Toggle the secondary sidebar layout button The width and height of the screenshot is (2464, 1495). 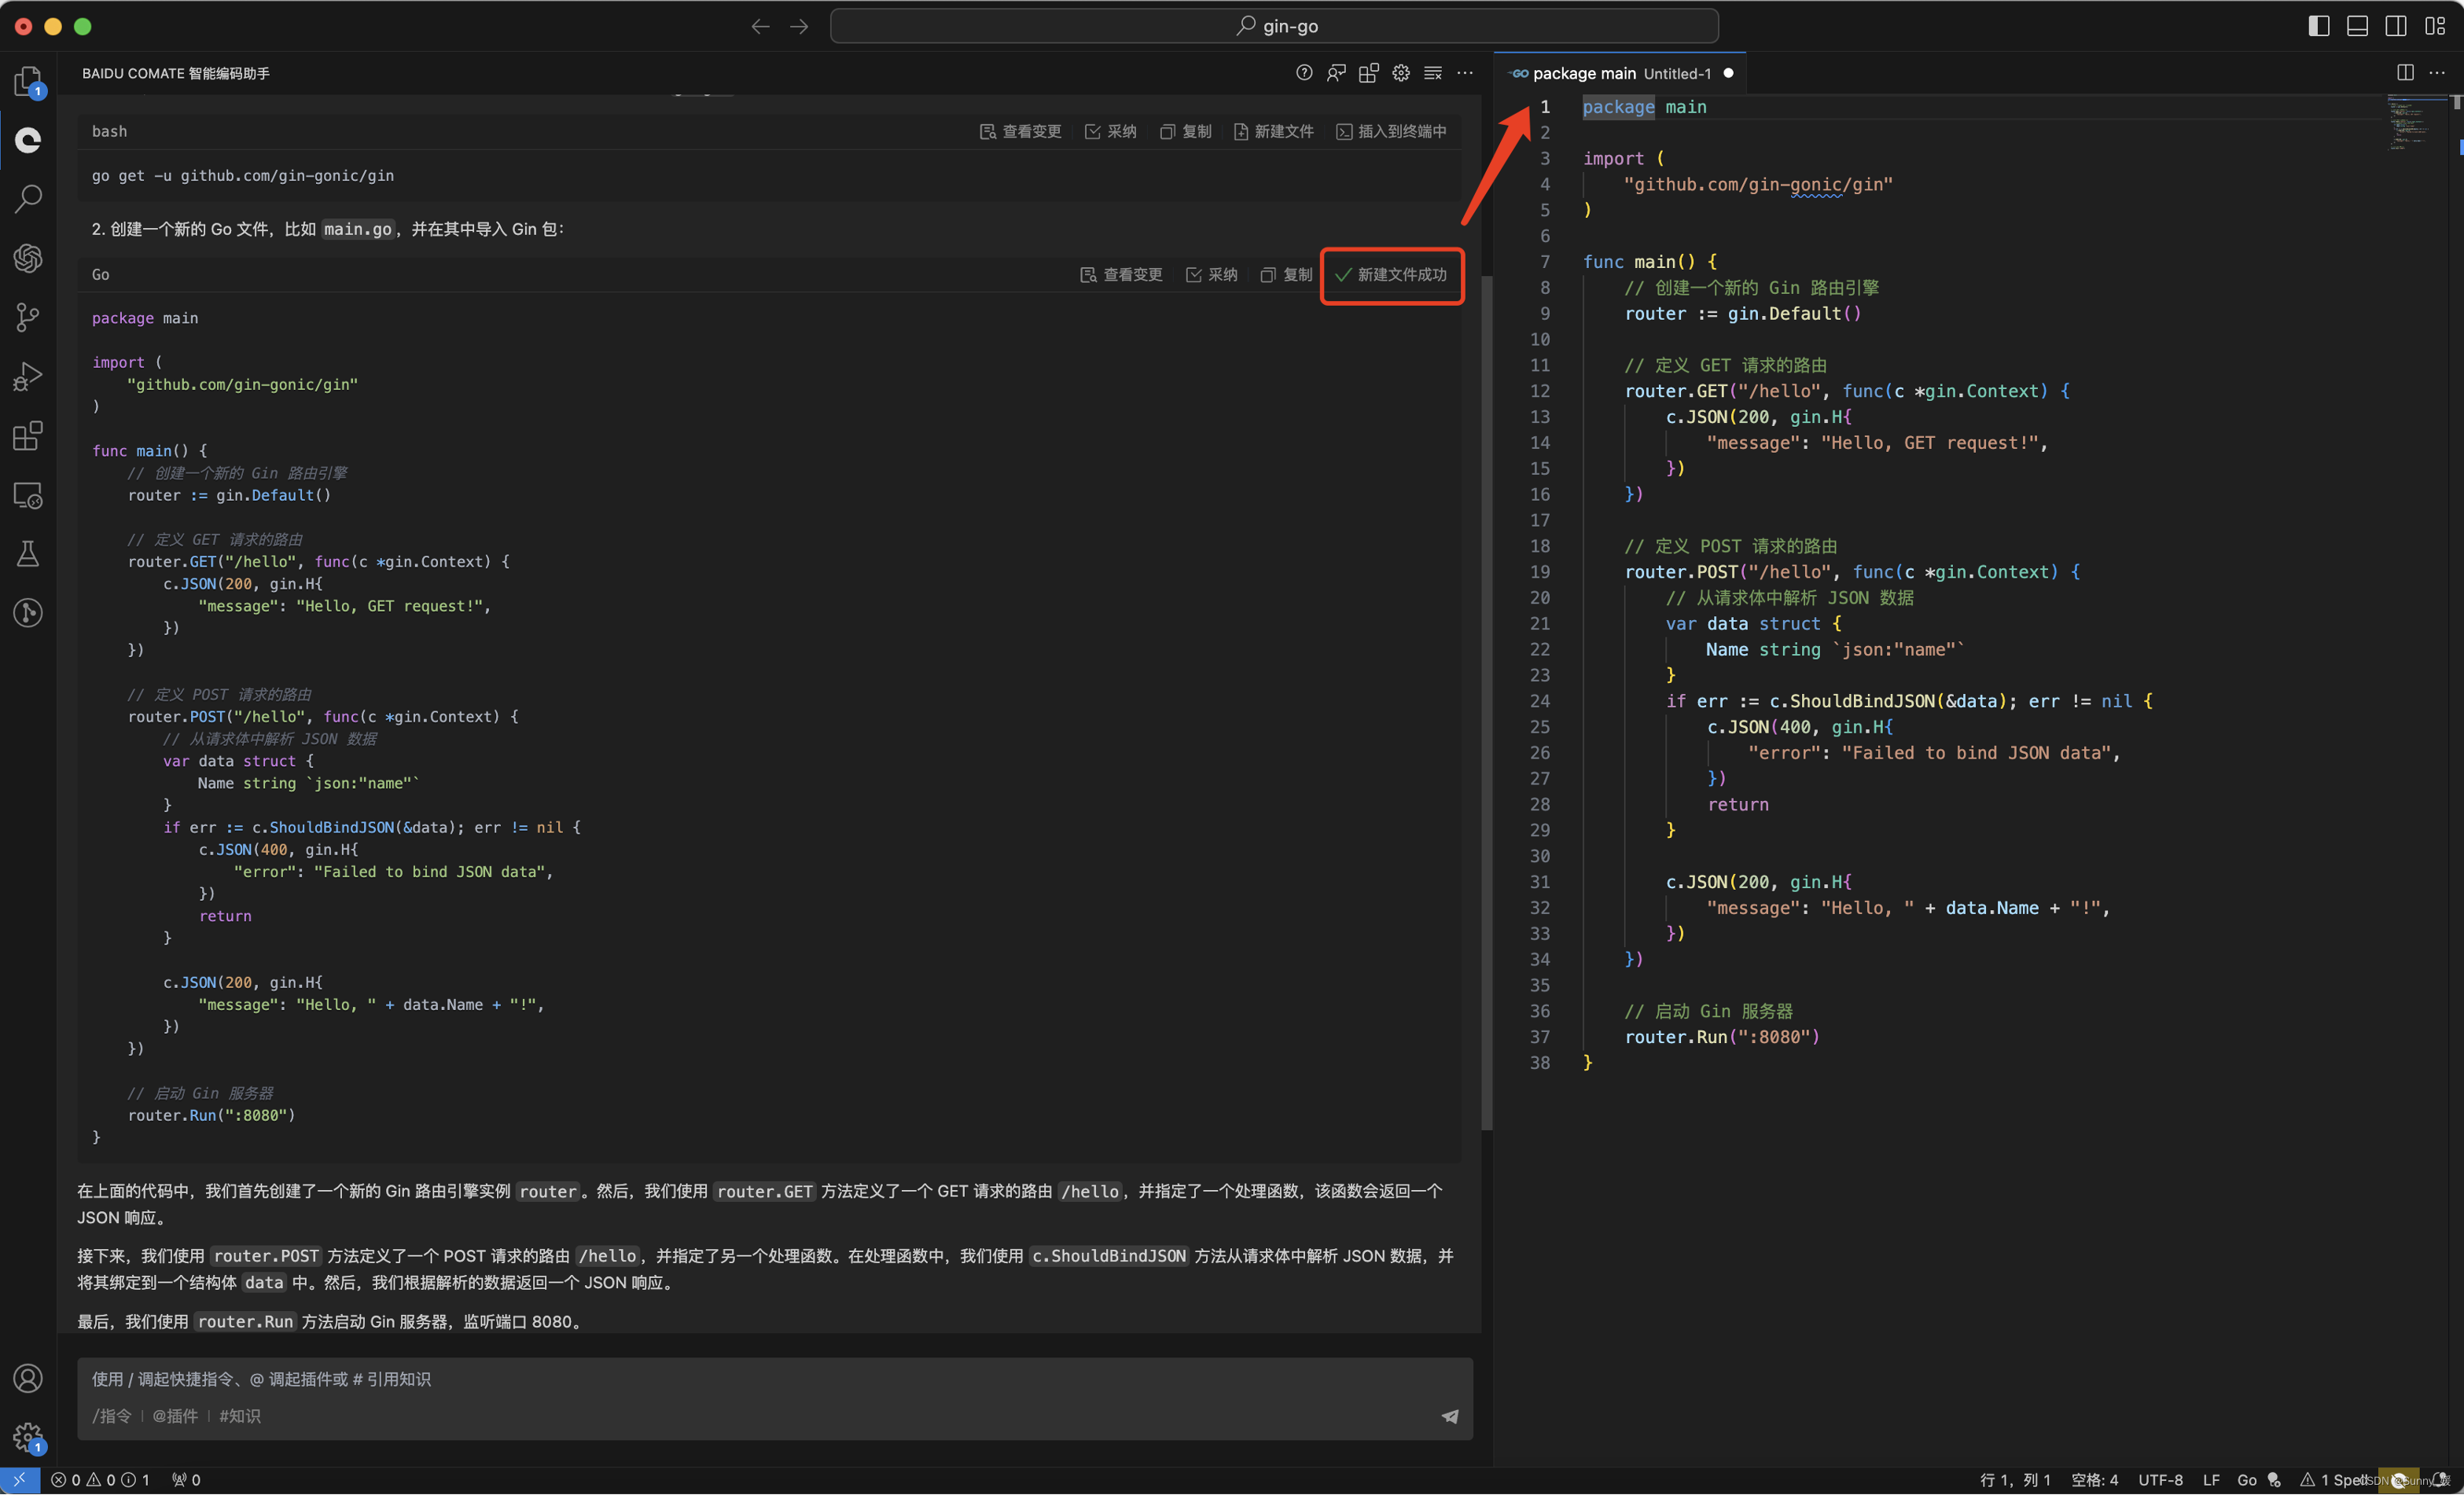click(2396, 26)
